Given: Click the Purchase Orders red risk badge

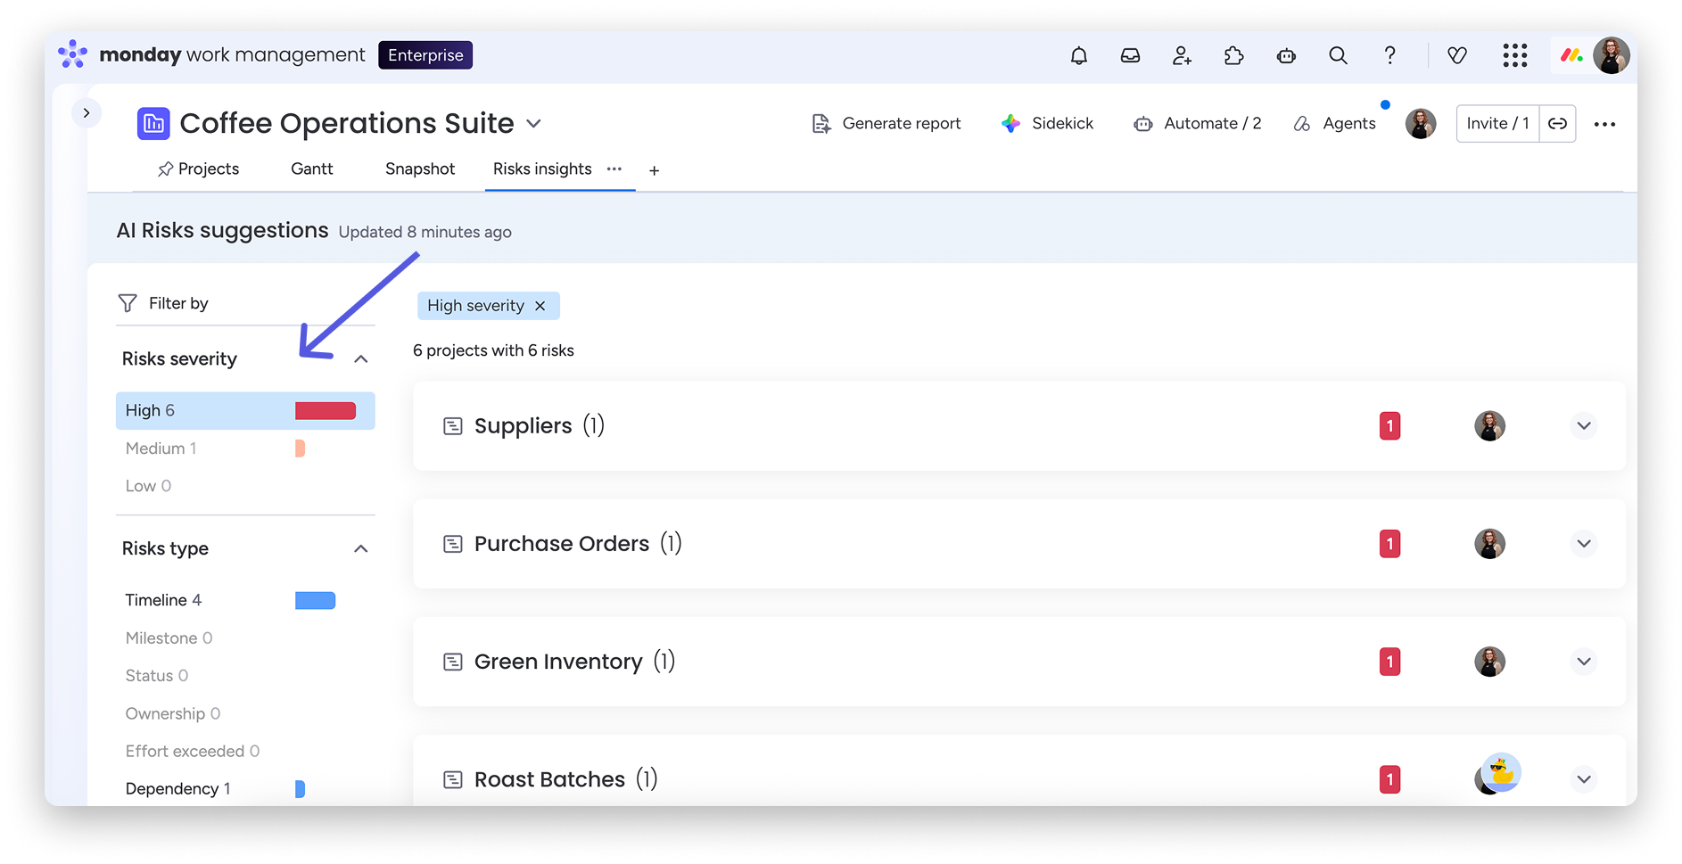Looking at the screenshot, I should 1389,544.
